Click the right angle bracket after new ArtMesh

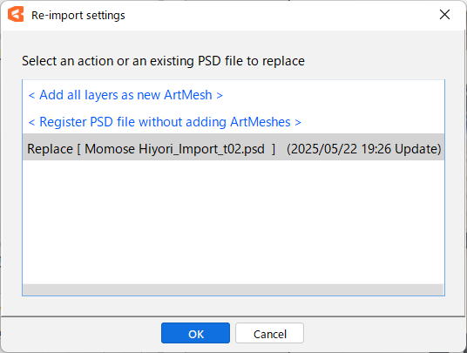[x=220, y=96]
